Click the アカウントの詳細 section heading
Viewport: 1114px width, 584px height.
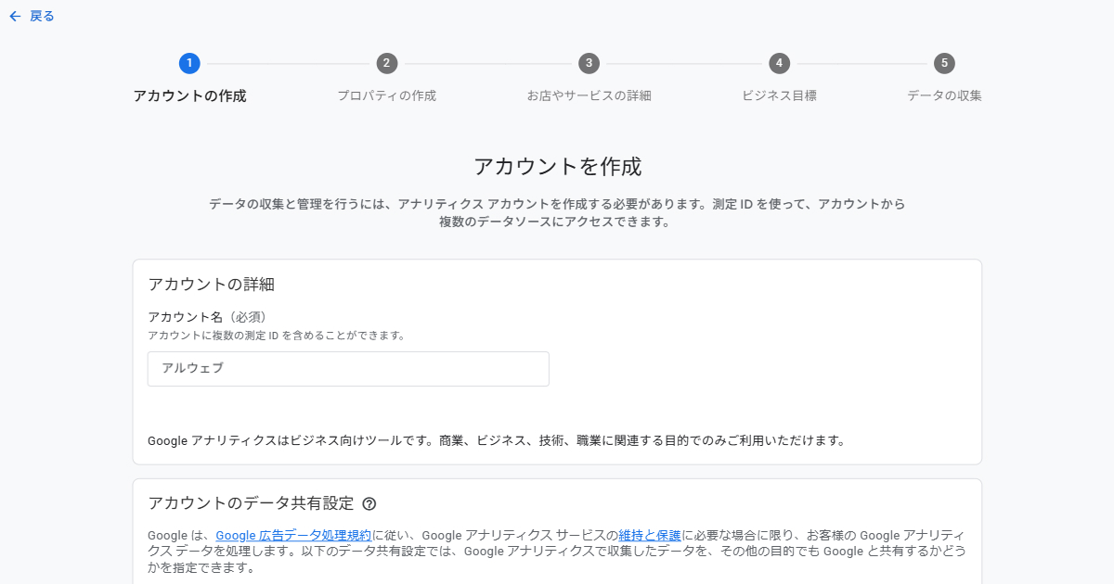pyautogui.click(x=211, y=285)
